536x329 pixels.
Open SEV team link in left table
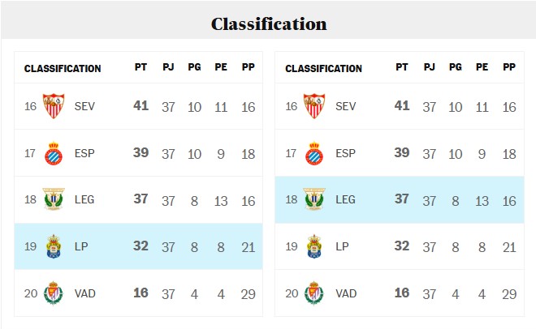84,106
